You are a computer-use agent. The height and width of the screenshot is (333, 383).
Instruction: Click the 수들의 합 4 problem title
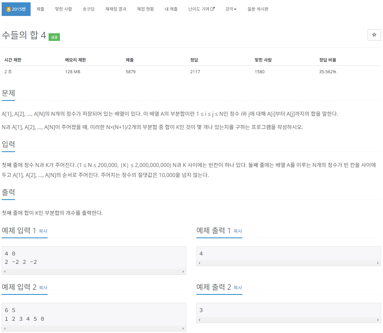24,35
